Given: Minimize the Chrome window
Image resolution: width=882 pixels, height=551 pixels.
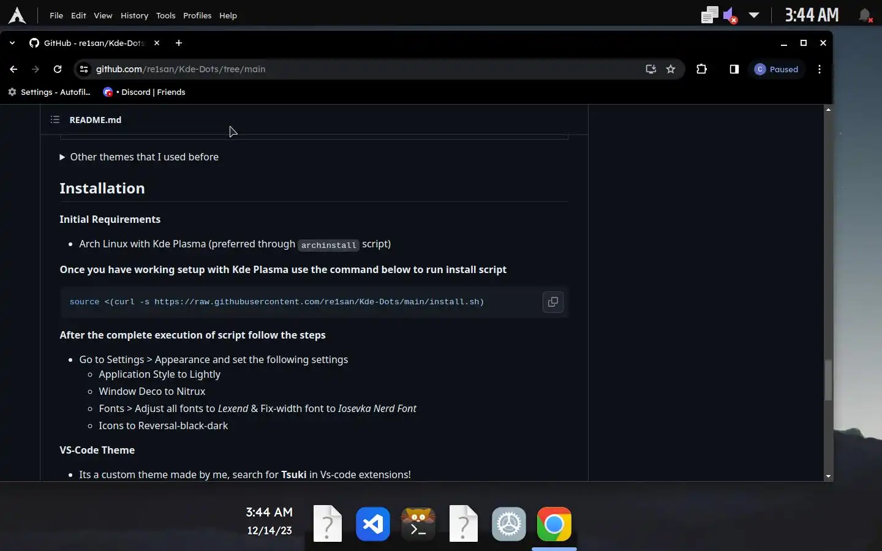Looking at the screenshot, I should pos(784,43).
